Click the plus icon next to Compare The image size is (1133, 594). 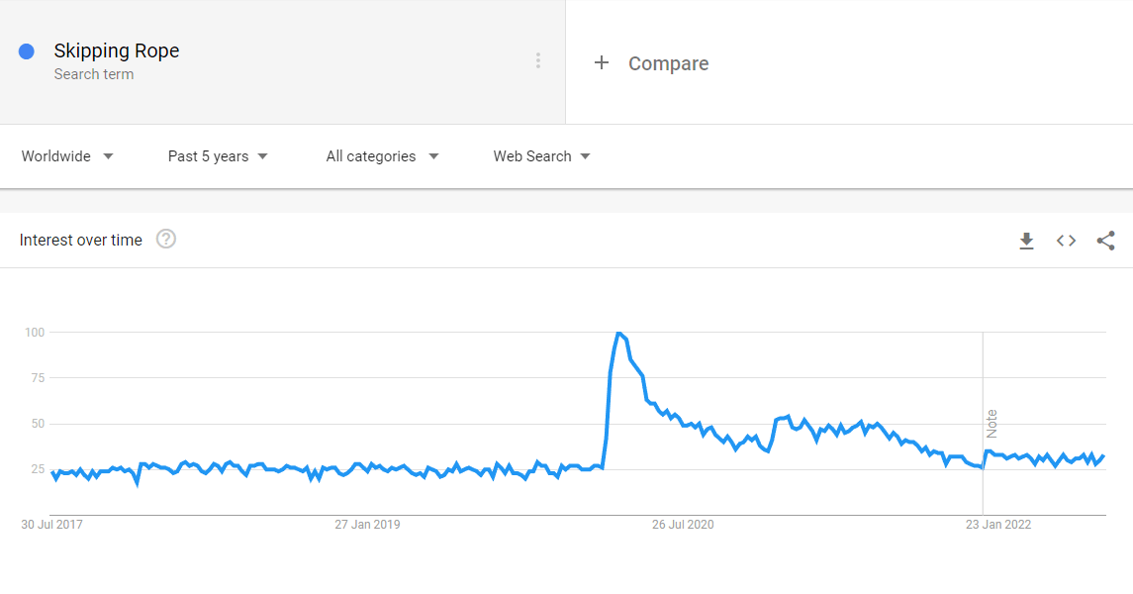click(602, 63)
